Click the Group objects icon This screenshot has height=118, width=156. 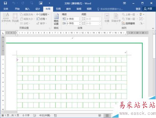142,19
